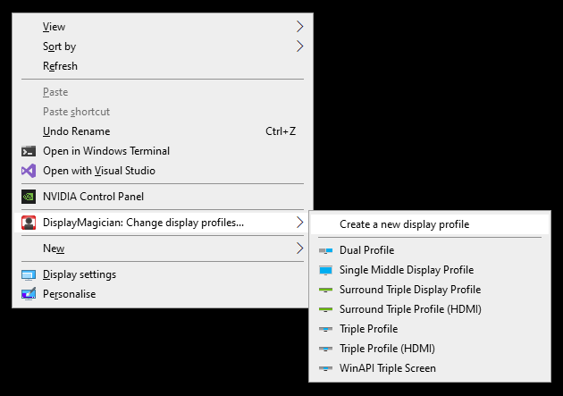Click the Dual Profile display icon
563x396 pixels.
pos(325,250)
